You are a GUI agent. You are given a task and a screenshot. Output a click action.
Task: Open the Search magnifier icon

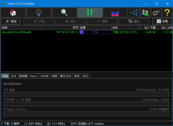(64, 13)
